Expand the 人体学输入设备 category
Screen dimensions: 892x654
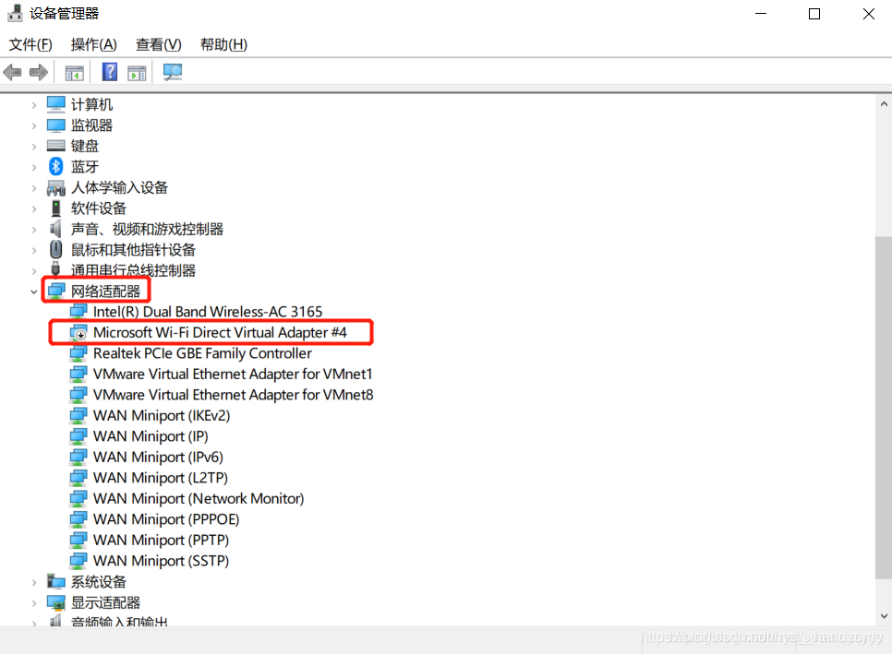tap(34, 188)
